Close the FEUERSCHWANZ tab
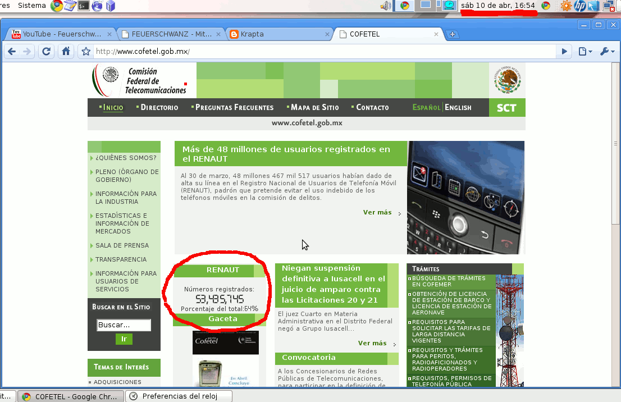The image size is (621, 402). point(218,34)
